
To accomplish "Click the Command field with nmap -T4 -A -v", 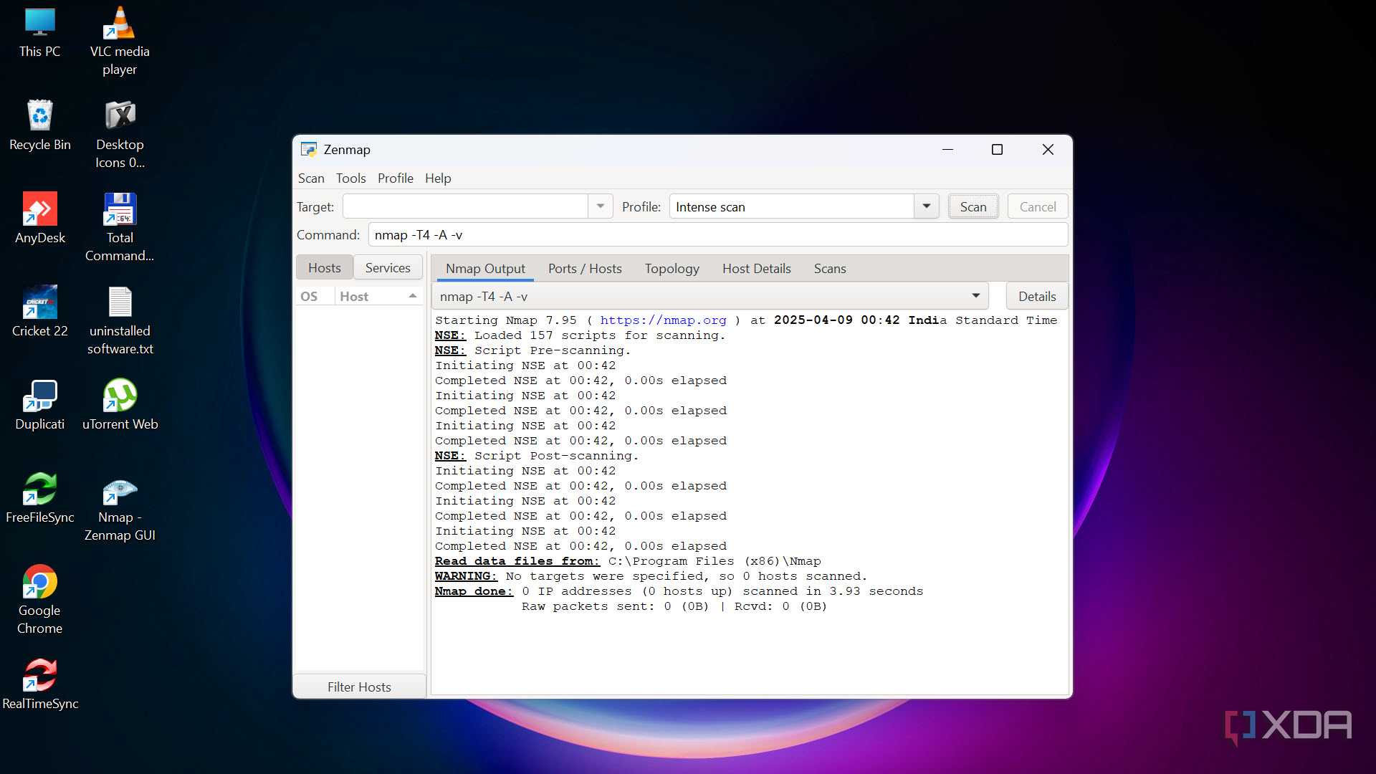I will [x=718, y=235].
